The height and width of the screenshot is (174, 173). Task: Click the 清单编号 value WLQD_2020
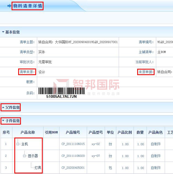pos(165,42)
